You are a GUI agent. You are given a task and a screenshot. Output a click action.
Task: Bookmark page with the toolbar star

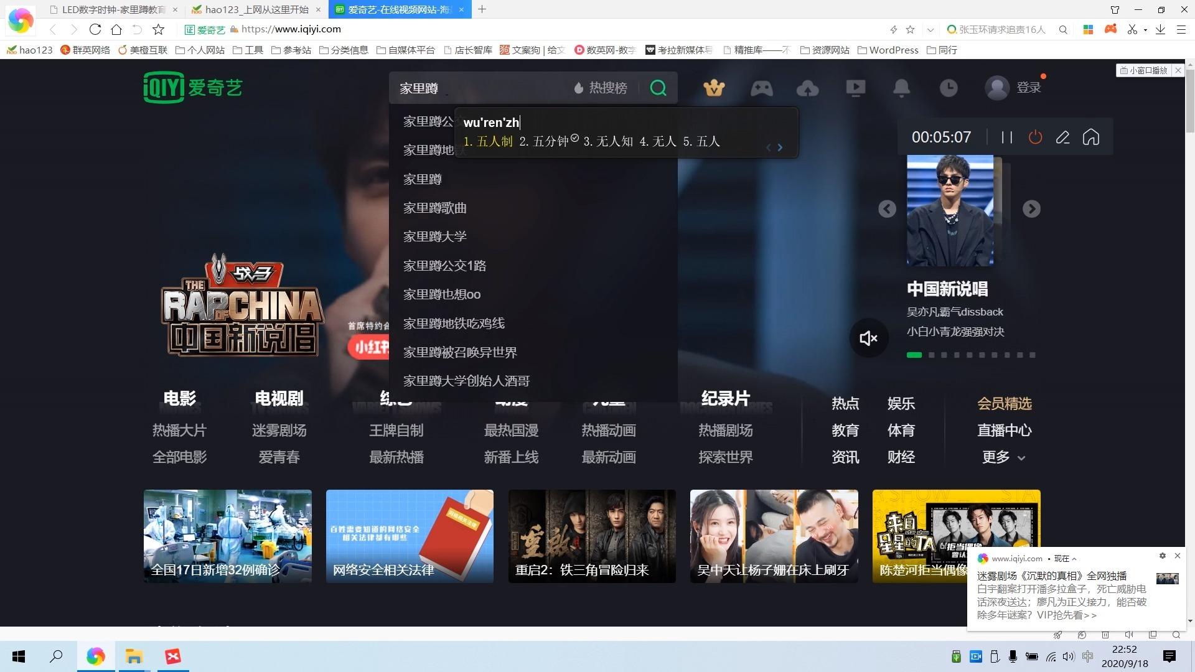159,29
